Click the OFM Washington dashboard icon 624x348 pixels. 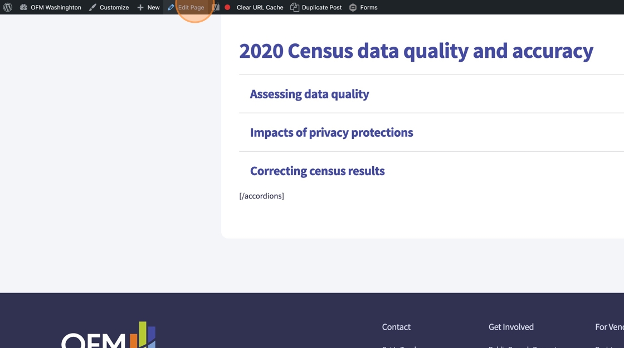pos(23,7)
